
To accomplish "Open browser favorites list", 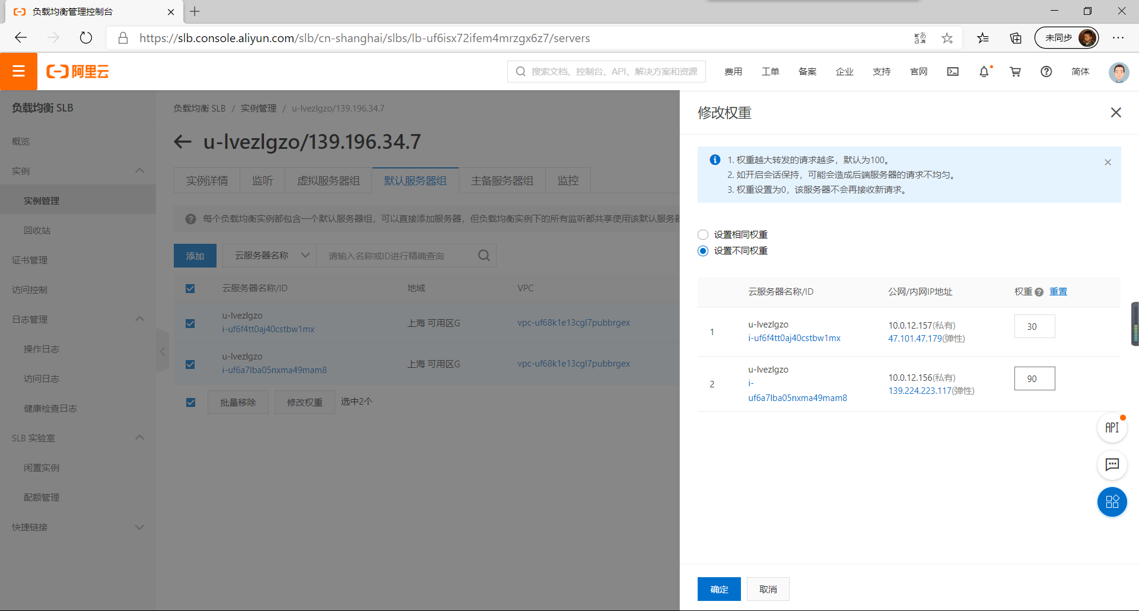I will click(x=983, y=38).
